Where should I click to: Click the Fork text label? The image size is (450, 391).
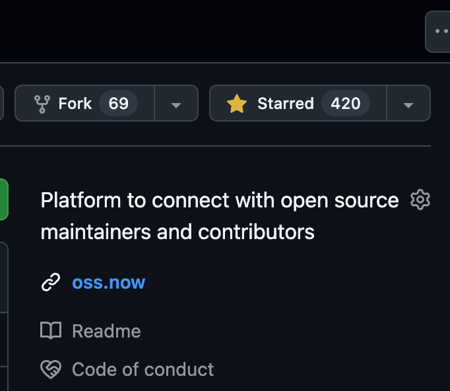point(75,104)
